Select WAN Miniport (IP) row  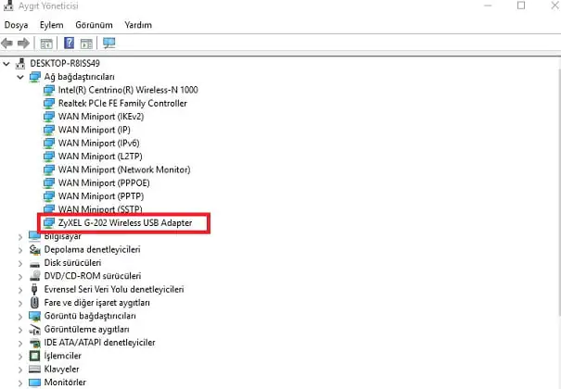(94, 130)
